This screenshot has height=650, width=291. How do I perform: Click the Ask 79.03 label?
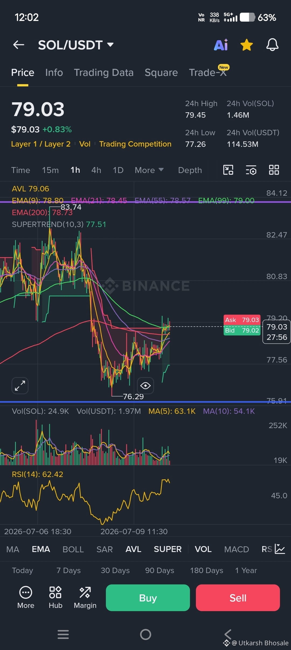tap(242, 320)
